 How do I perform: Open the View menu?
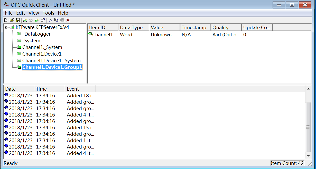[x=34, y=13]
